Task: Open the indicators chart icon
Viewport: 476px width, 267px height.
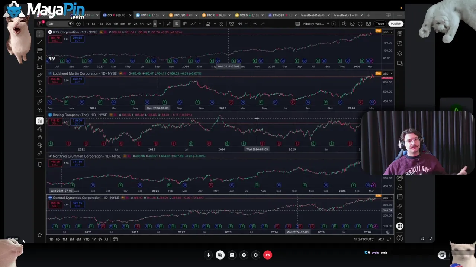Action: (208, 24)
